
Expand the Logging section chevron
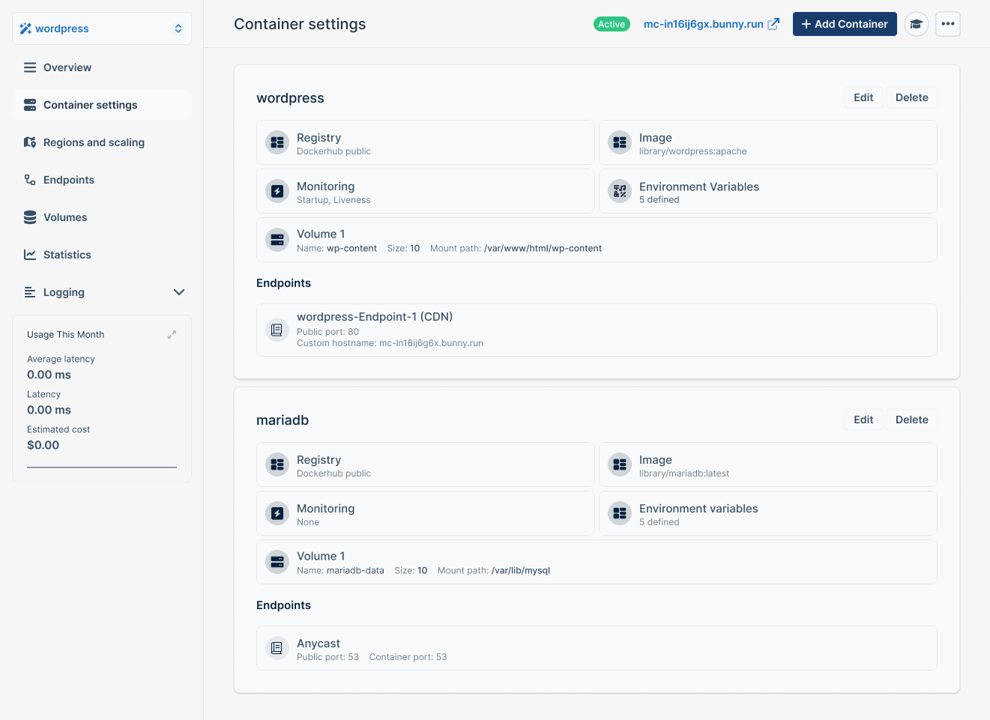(x=178, y=292)
